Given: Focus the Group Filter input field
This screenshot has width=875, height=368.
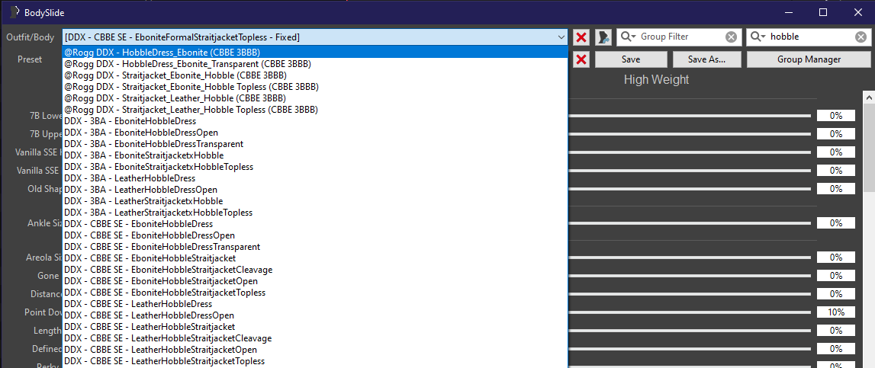Looking at the screenshot, I should tap(680, 37).
